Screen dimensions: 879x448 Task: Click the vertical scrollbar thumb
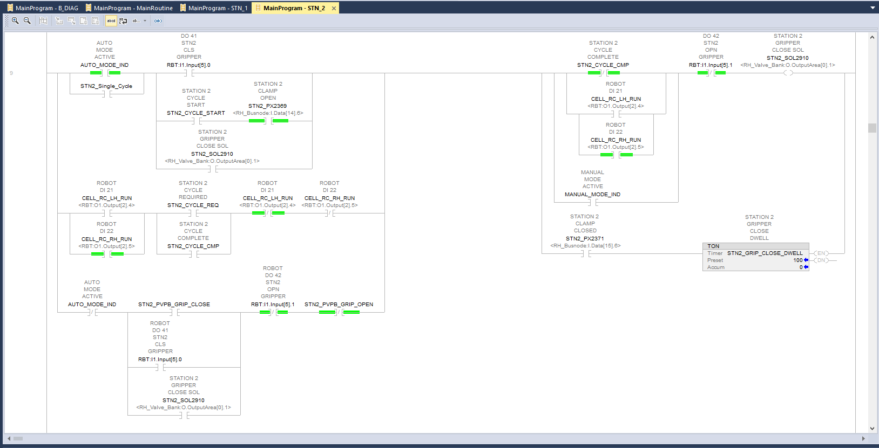coord(872,128)
